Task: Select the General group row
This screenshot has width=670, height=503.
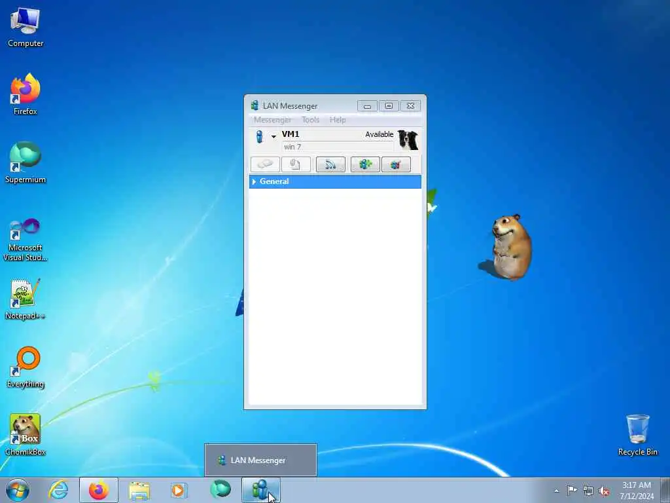Action: [335, 182]
